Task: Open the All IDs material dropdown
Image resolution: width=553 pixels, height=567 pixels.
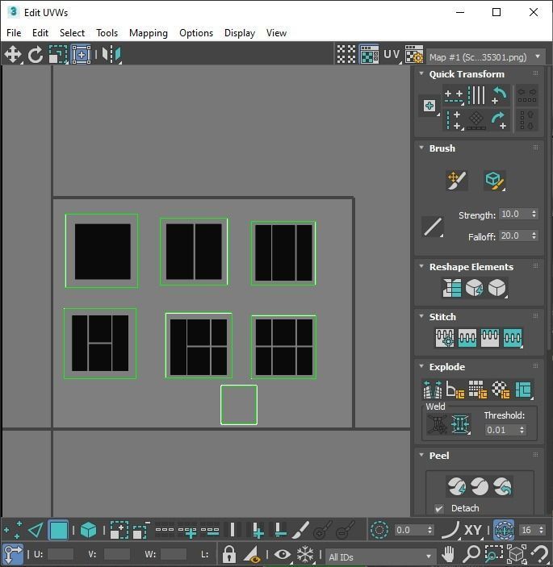Action: pyautogui.click(x=380, y=557)
